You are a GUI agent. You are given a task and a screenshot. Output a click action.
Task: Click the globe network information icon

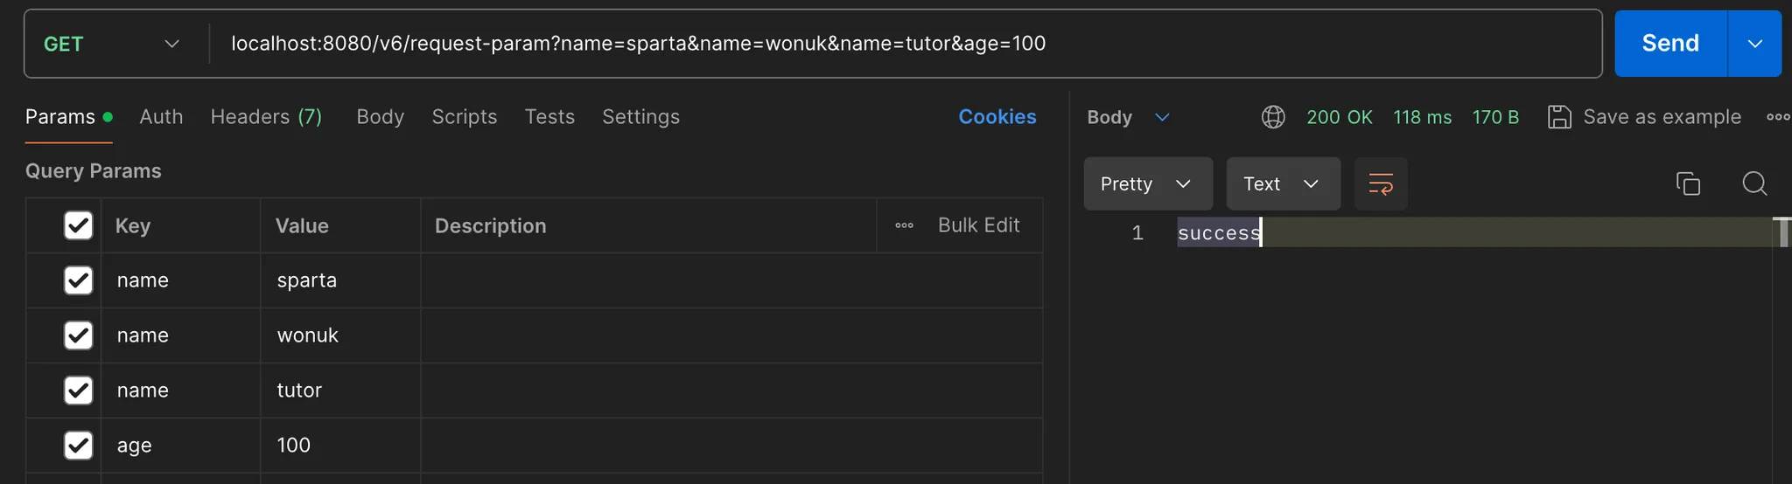1273,117
